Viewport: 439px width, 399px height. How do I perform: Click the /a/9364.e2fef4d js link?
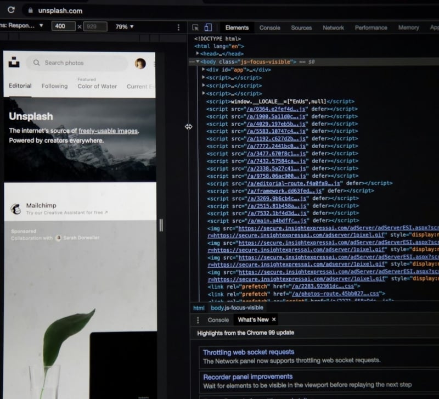tap(276, 109)
